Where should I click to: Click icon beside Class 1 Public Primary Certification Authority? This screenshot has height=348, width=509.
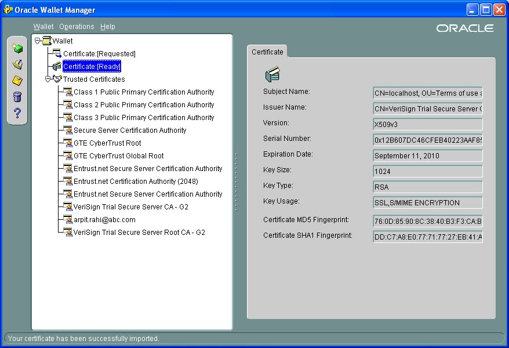pos(68,92)
